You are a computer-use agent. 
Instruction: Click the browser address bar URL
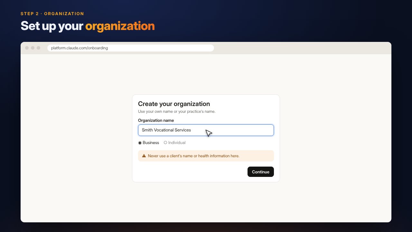(x=131, y=48)
